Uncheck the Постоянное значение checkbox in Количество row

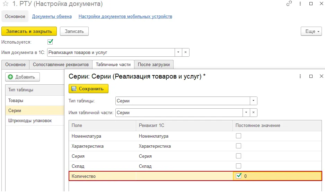click(x=239, y=176)
